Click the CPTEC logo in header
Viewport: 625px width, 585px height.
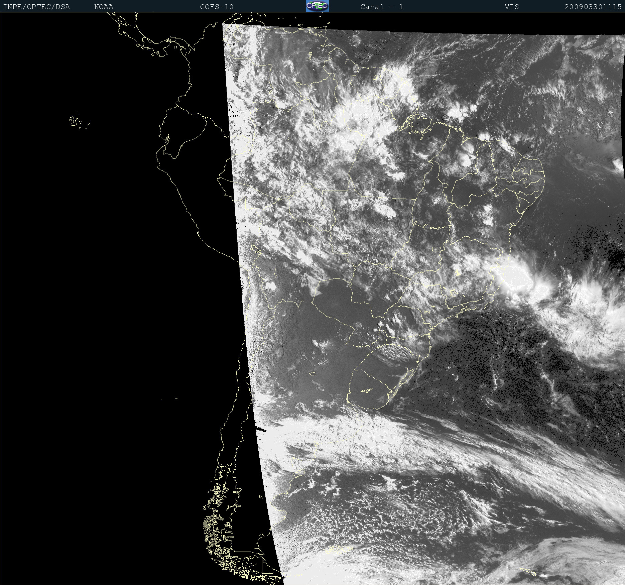(318, 6)
